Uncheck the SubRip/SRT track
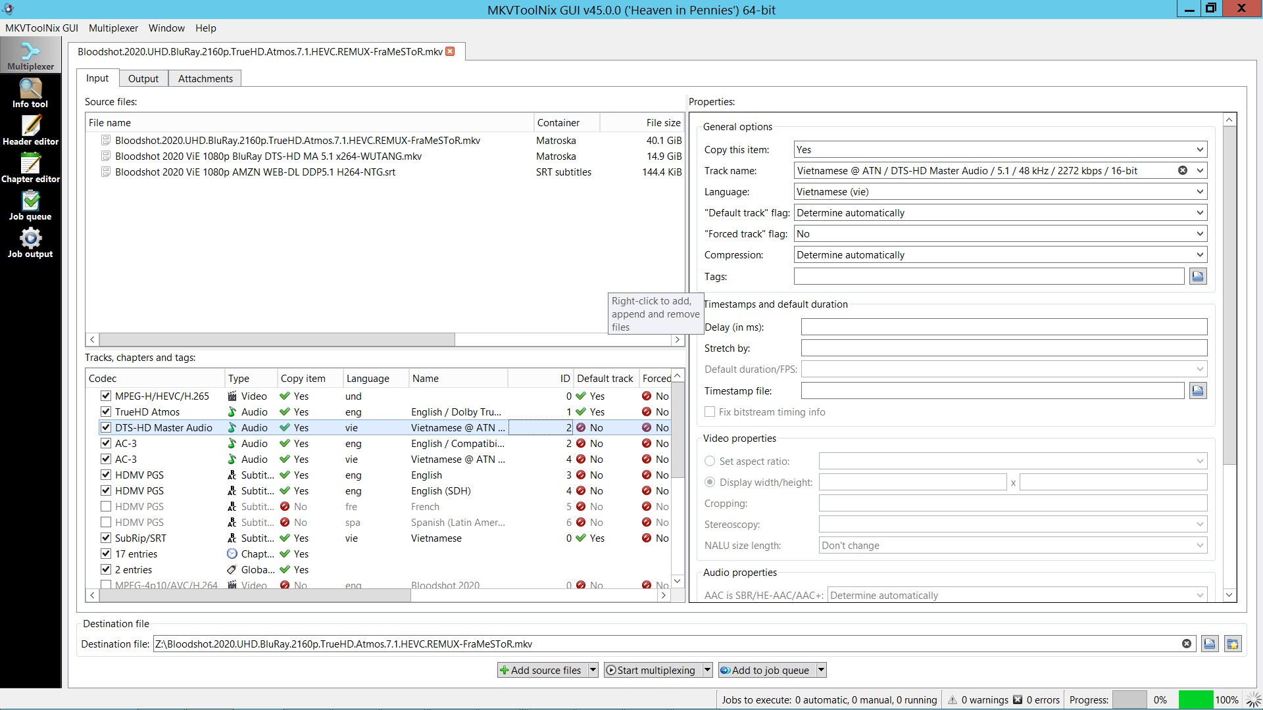The width and height of the screenshot is (1263, 710). coord(106,538)
